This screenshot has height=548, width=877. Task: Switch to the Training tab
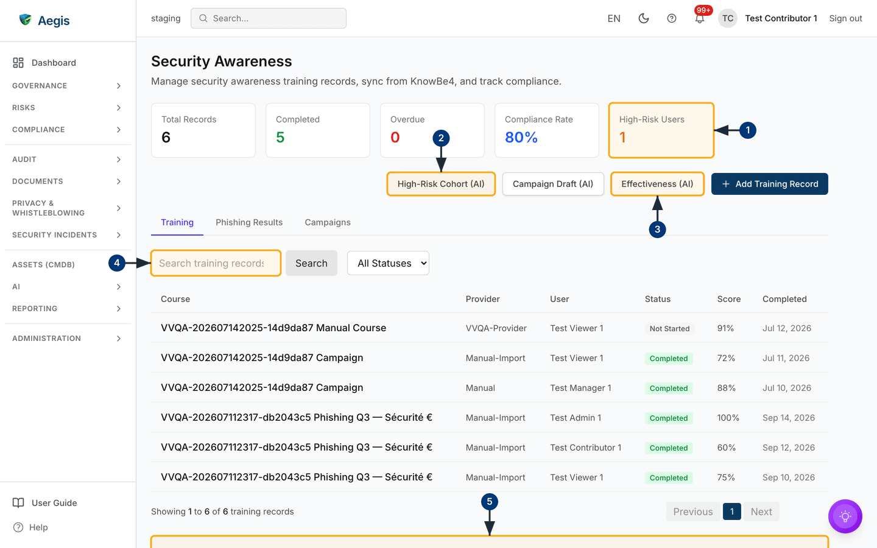[x=177, y=222]
